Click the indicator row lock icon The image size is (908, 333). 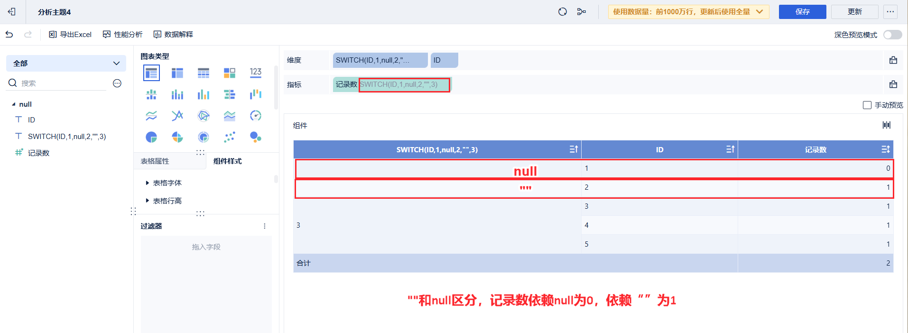(893, 84)
